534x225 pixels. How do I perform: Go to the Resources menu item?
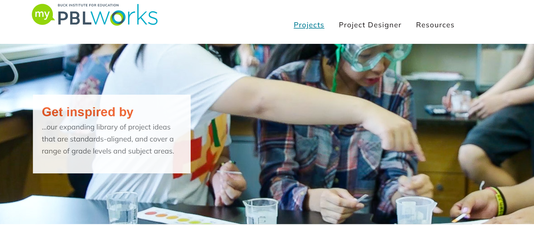435,25
